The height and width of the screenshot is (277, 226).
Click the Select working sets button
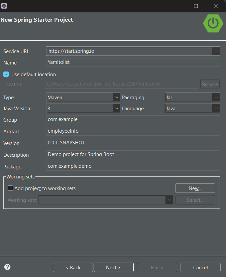pyautogui.click(x=195, y=200)
